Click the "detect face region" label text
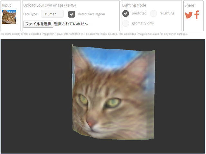This screenshot has height=154, width=206. pos(91,14)
